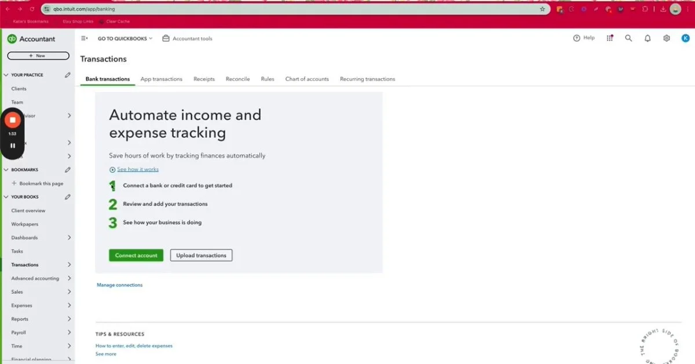This screenshot has width=695, height=364.
Task: Switch to the Receipts tab
Action: coord(204,79)
